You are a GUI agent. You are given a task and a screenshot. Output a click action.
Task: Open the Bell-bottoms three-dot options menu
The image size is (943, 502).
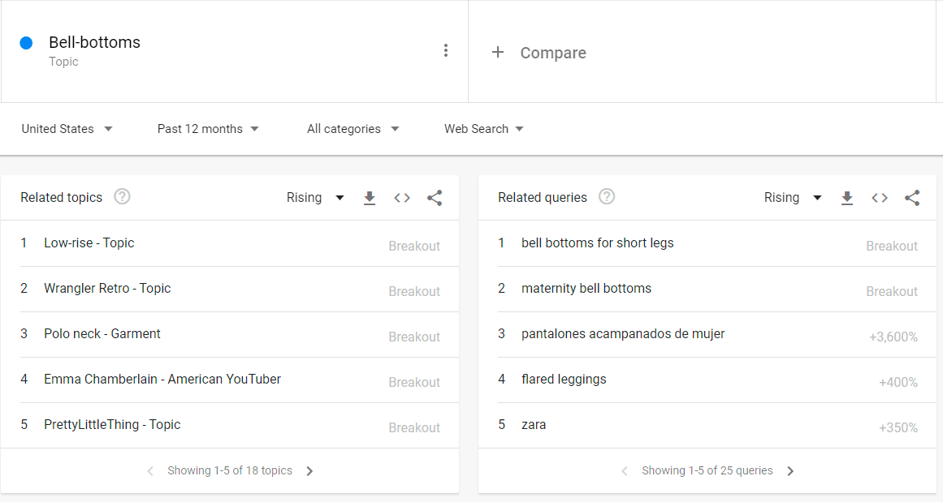(x=445, y=50)
